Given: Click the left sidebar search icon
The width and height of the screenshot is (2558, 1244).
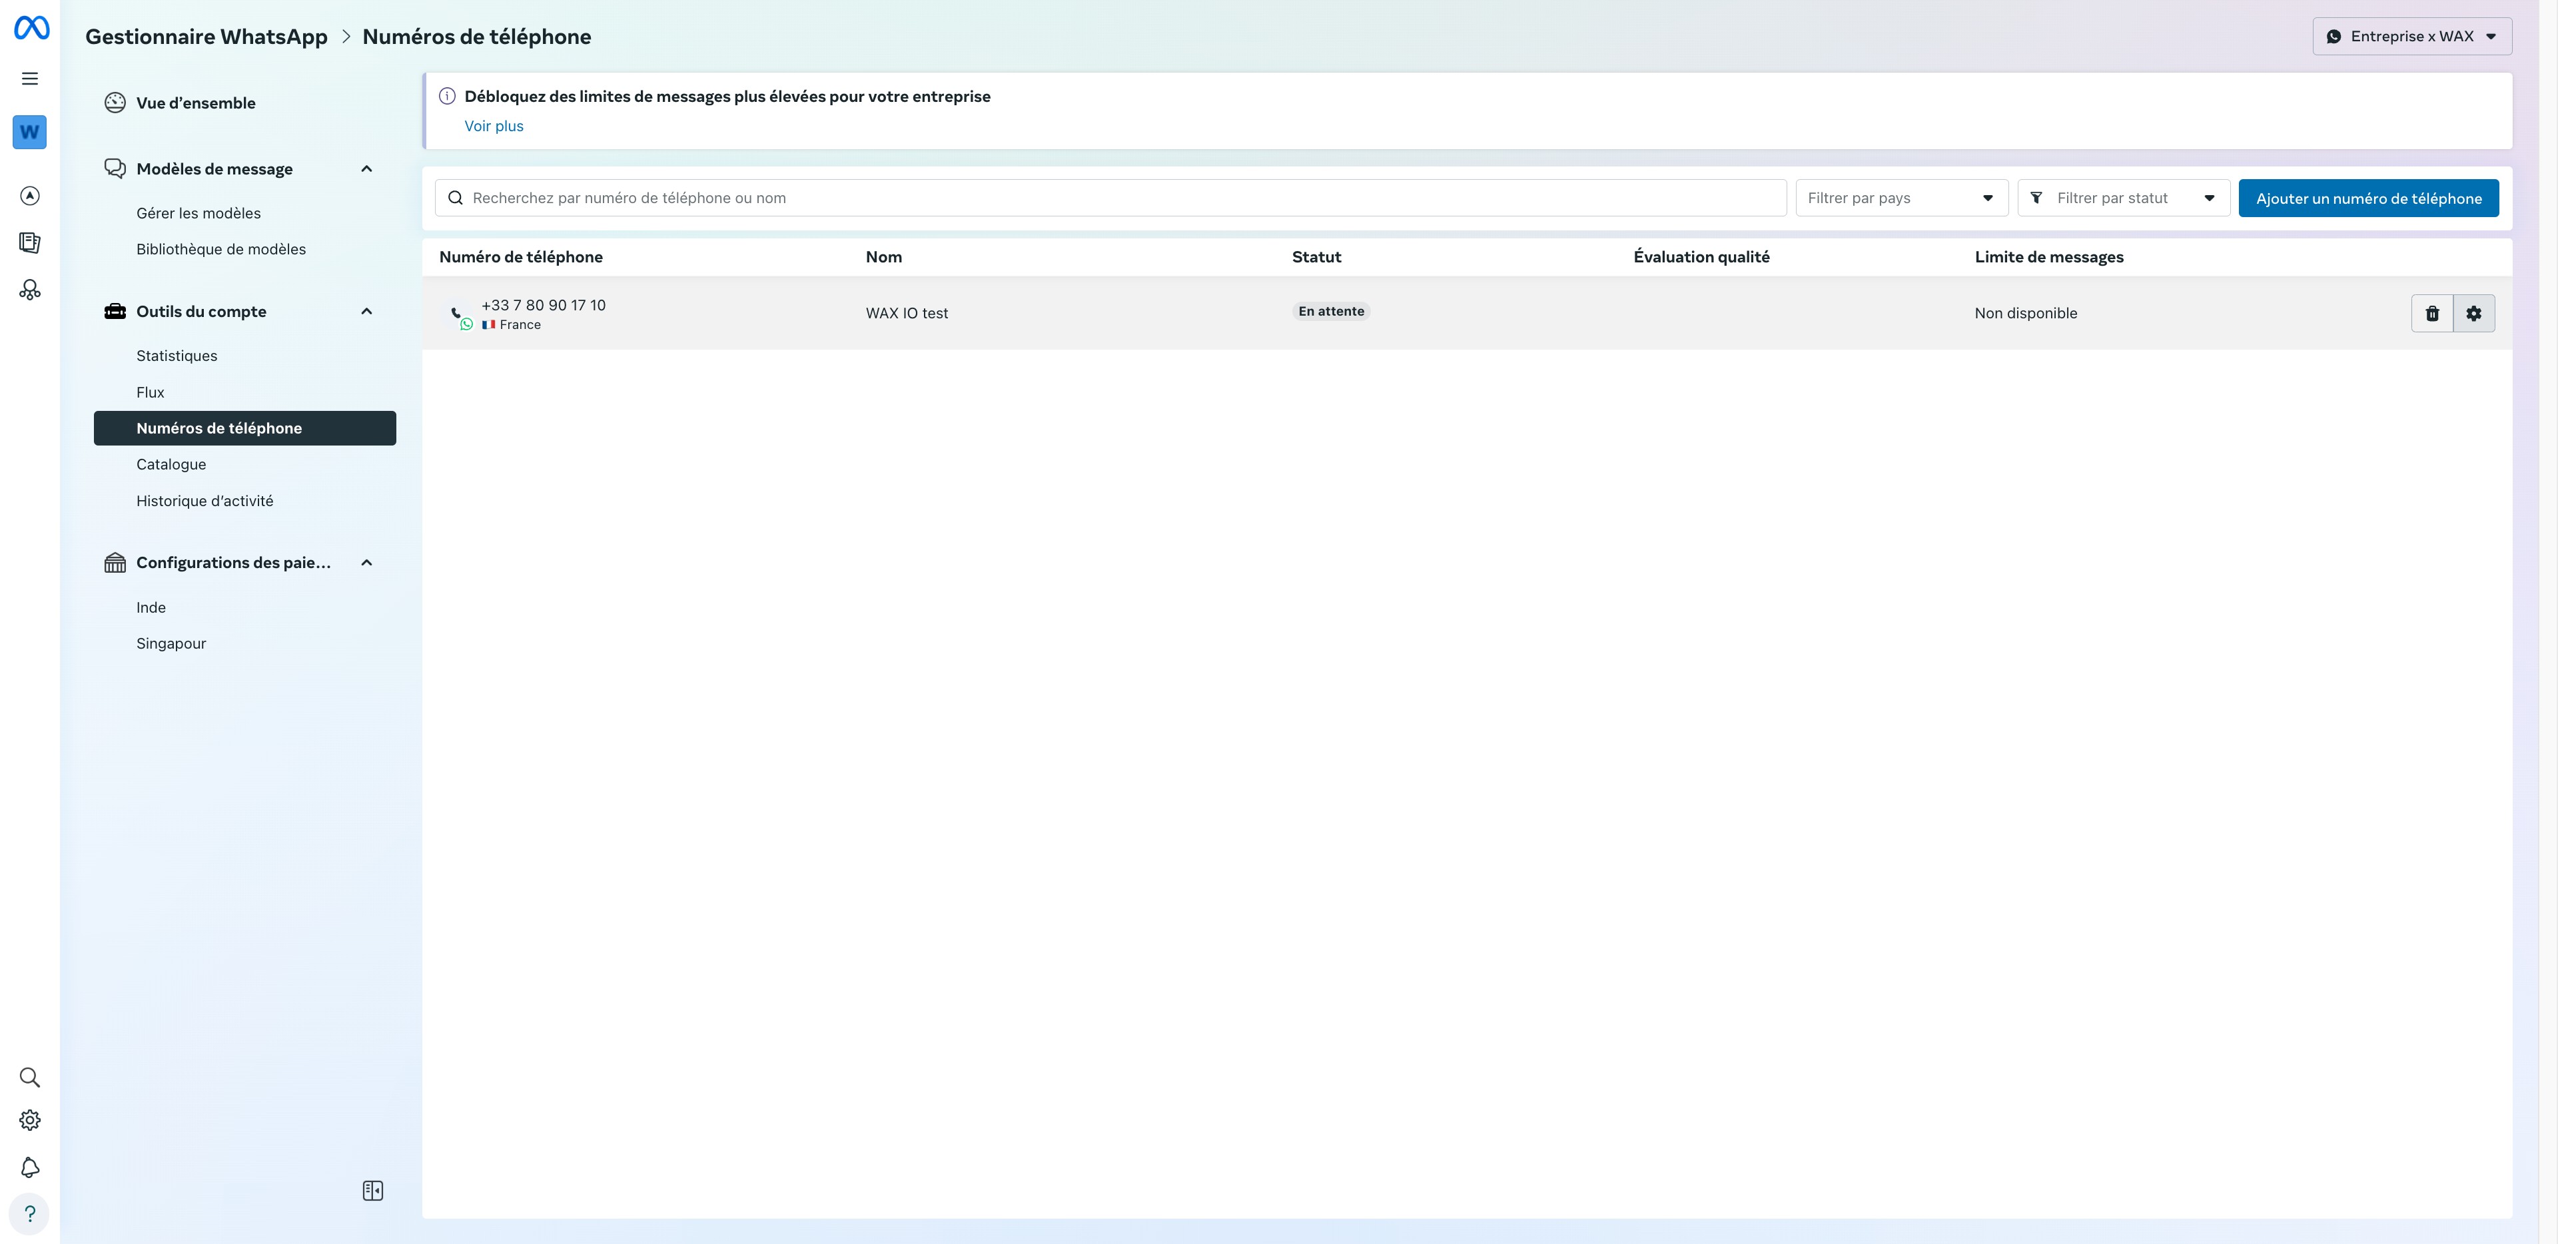Looking at the screenshot, I should [30, 1078].
